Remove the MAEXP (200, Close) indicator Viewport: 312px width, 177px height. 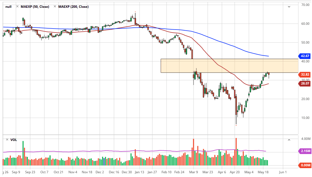click(x=55, y=7)
